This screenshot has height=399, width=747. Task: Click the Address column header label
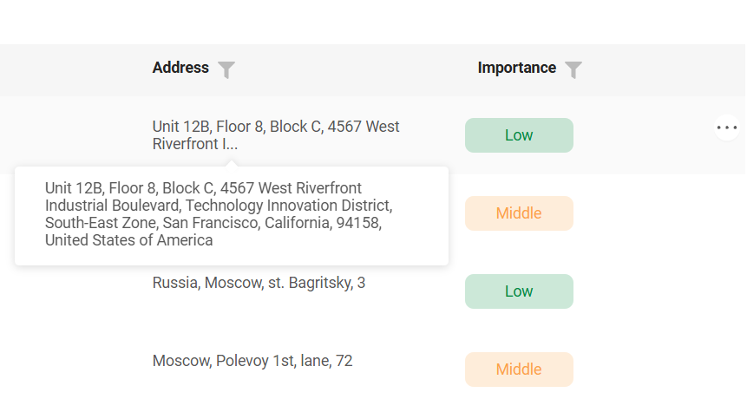click(180, 68)
